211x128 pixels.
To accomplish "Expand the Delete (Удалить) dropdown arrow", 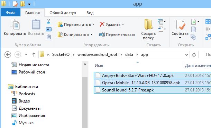I will point(123,24).
